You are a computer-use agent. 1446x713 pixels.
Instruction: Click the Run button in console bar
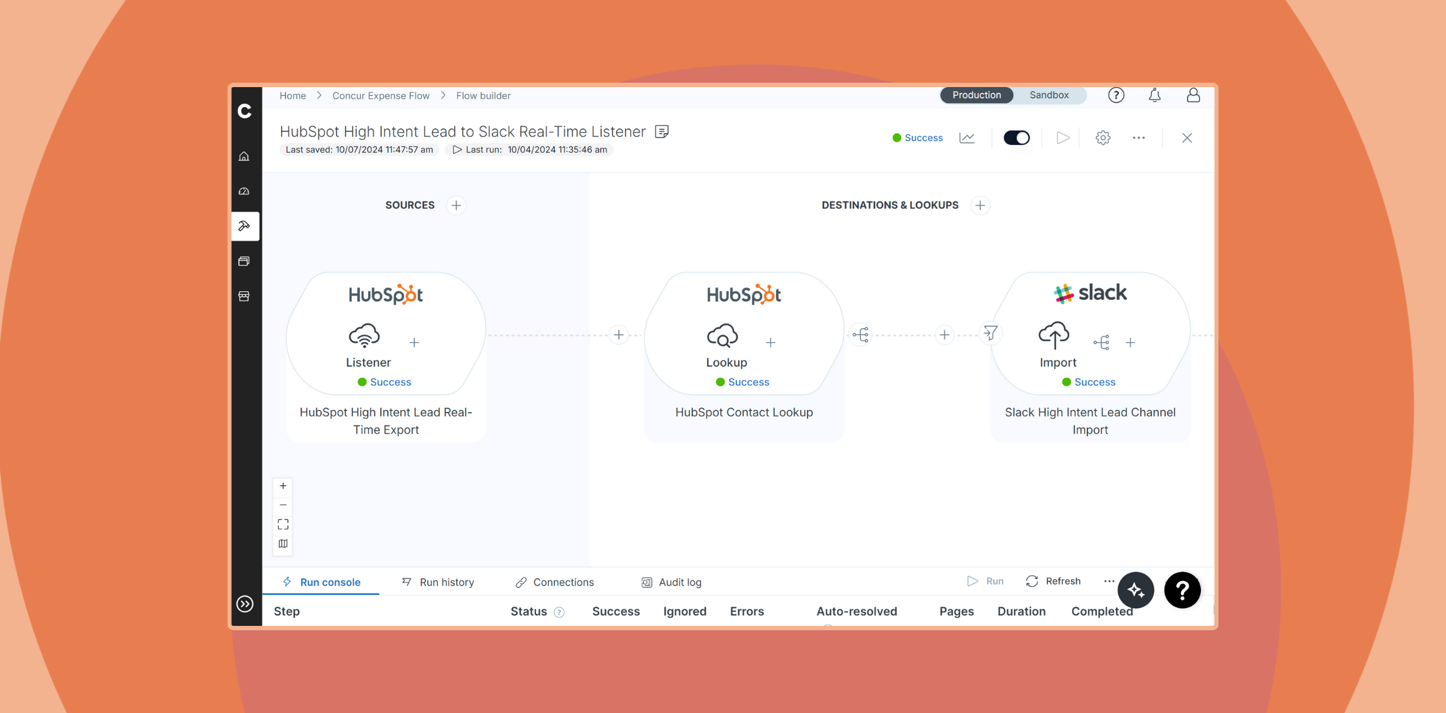(986, 581)
